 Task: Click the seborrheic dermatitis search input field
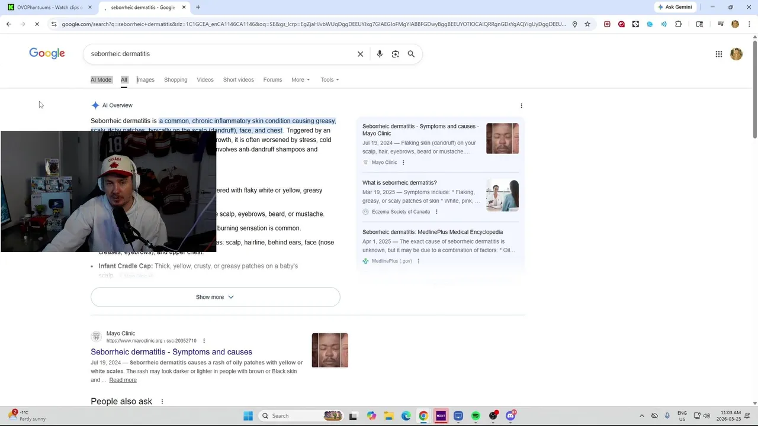(219, 54)
